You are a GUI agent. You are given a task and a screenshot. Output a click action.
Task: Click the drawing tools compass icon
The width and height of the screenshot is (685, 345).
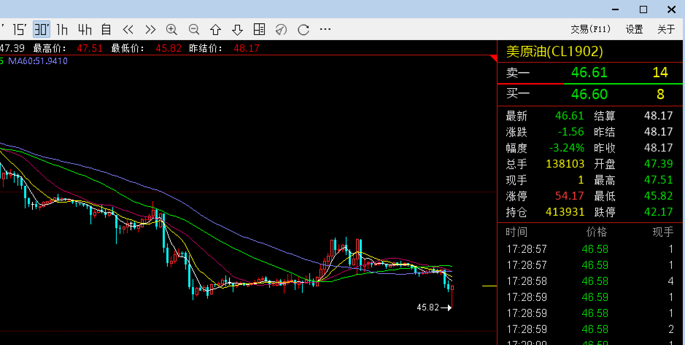click(x=281, y=30)
